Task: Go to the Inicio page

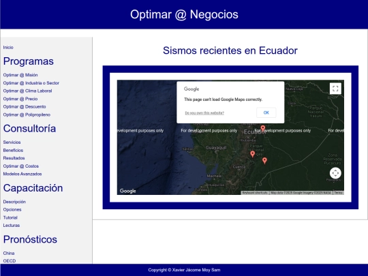Action: pos(8,48)
